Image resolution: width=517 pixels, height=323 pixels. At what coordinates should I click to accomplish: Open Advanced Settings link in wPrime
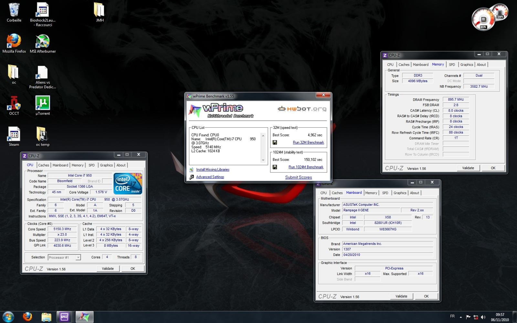coord(210,177)
